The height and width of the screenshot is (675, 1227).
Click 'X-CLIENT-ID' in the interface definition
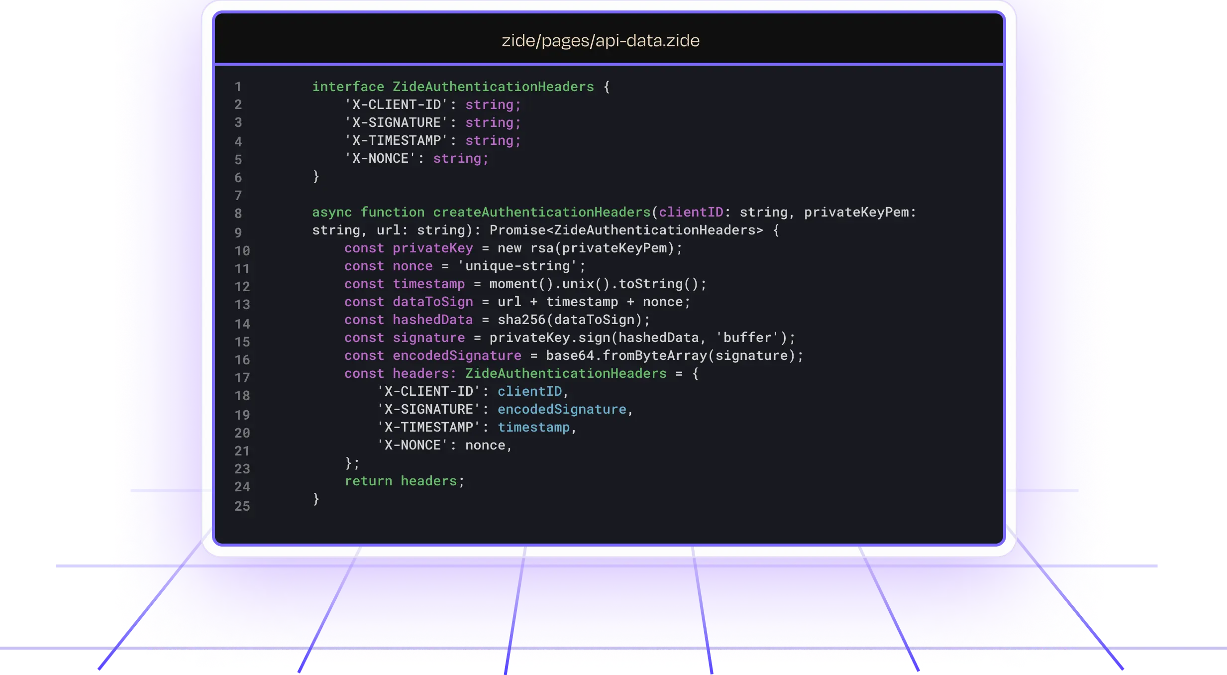[x=397, y=105]
